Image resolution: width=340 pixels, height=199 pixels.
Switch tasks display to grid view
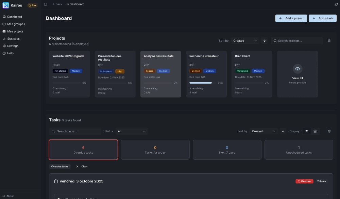(315, 131)
